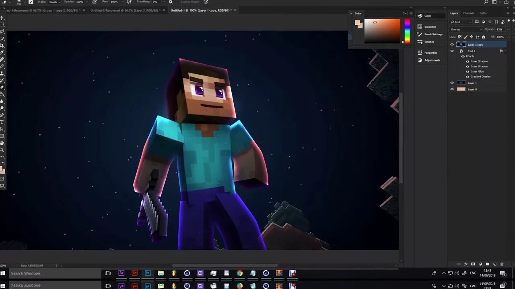Screen dimensions: 515x289
Task: Toggle lock transparent pixels icon
Action: coord(460,37)
